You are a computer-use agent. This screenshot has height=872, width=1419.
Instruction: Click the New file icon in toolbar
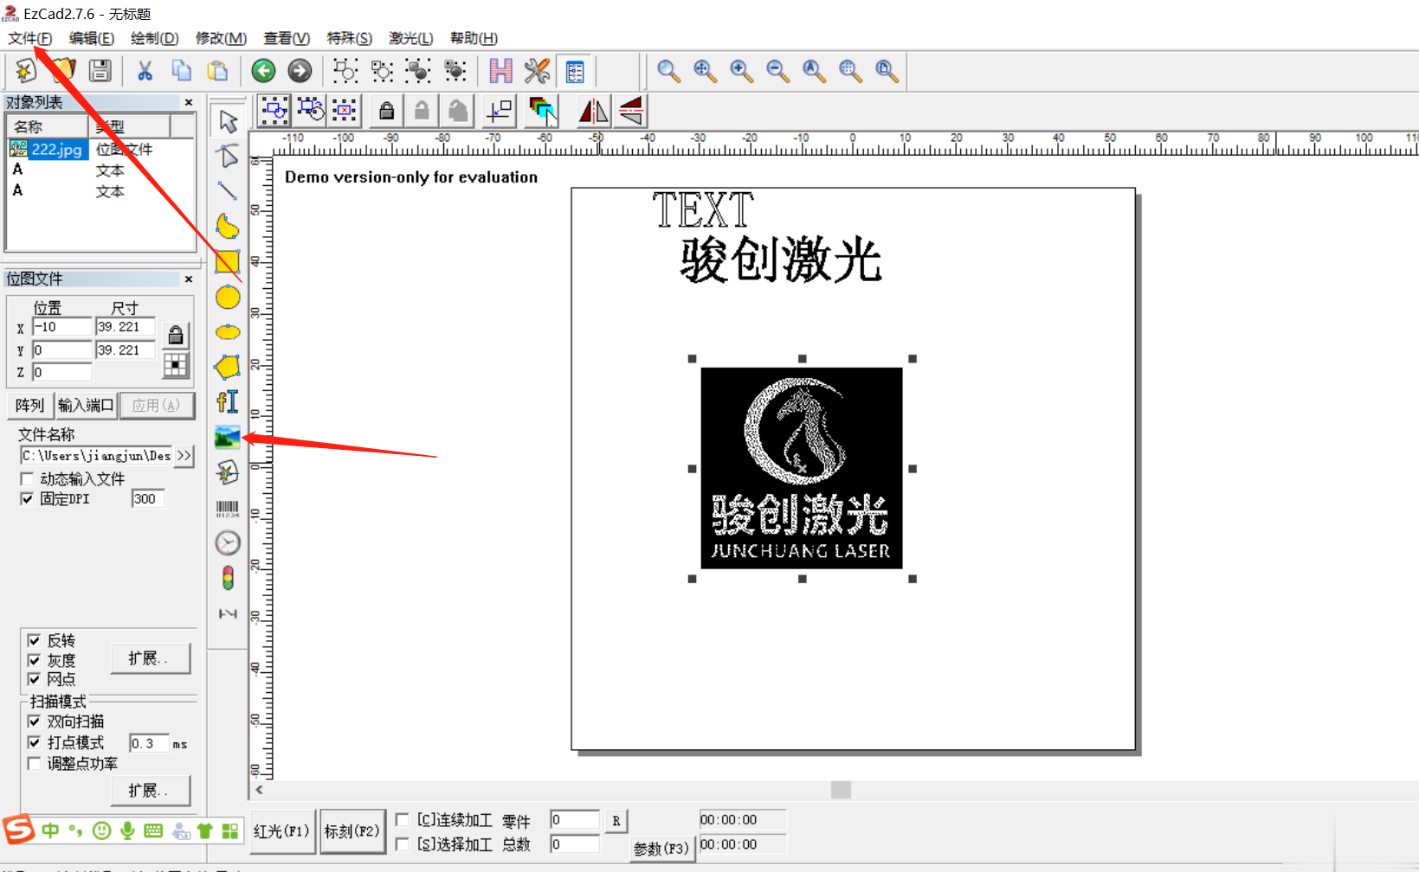[x=25, y=71]
